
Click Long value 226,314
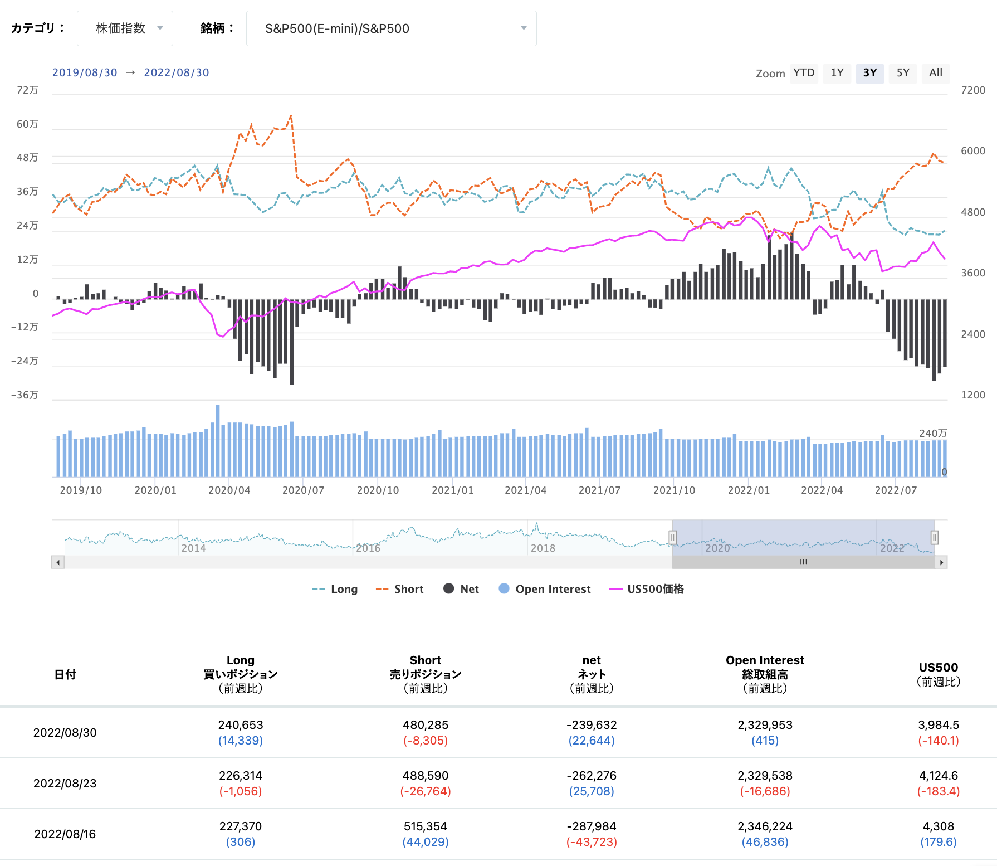tap(241, 776)
